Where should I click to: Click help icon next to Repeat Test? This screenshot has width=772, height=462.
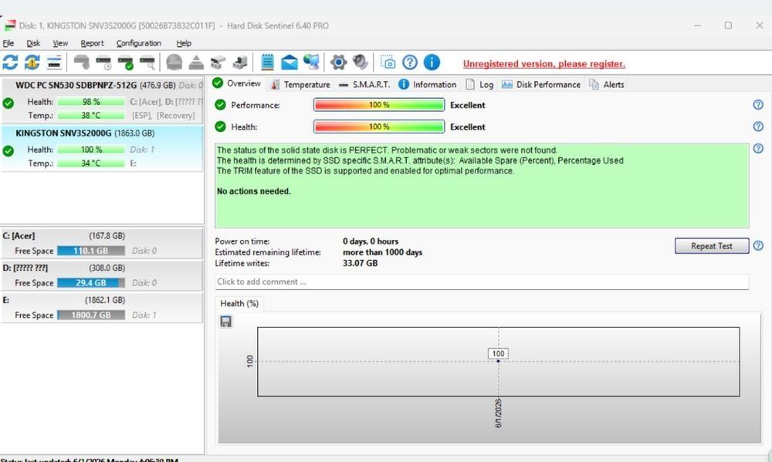pyautogui.click(x=758, y=245)
